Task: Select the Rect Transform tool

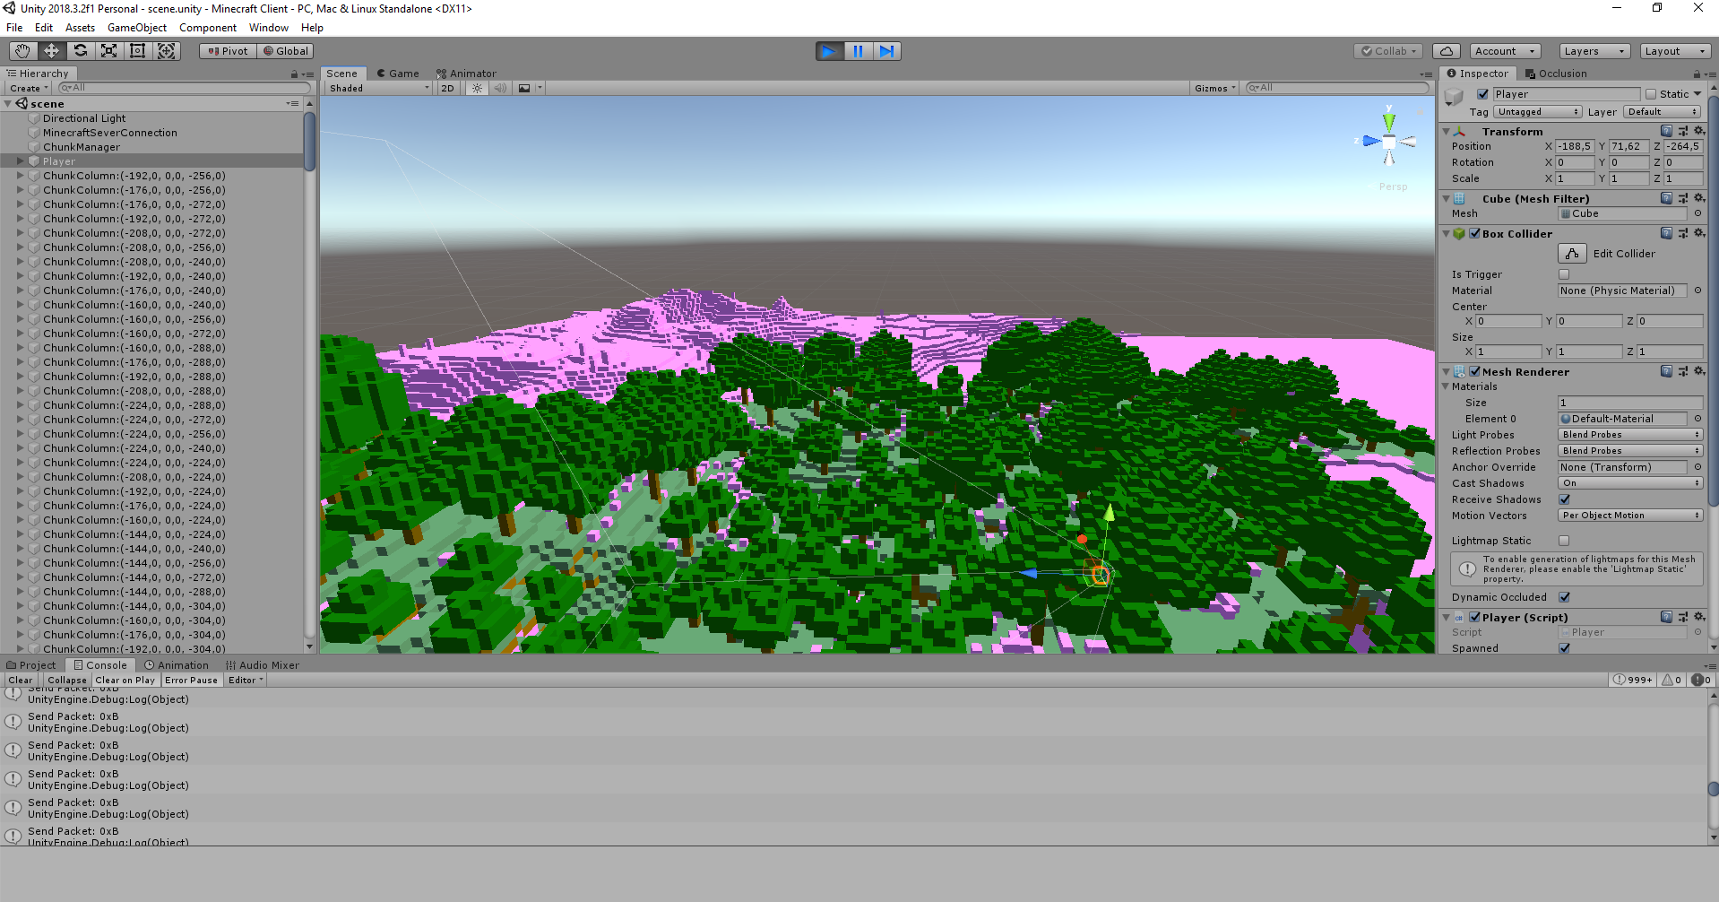Action: pyautogui.click(x=137, y=51)
